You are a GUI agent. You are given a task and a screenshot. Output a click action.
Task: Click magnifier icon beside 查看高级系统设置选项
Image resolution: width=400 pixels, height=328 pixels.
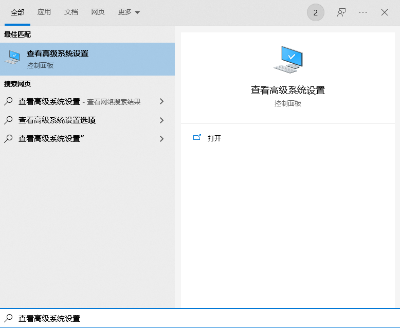pyautogui.click(x=8, y=120)
